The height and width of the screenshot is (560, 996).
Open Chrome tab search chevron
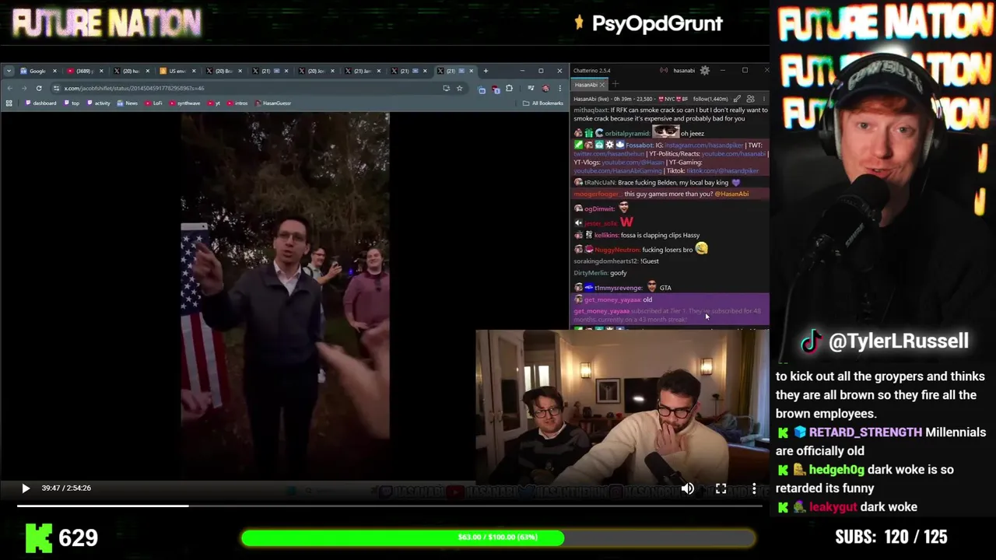[9, 71]
